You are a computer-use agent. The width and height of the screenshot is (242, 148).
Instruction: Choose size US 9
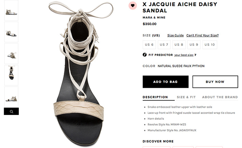point(194,45)
